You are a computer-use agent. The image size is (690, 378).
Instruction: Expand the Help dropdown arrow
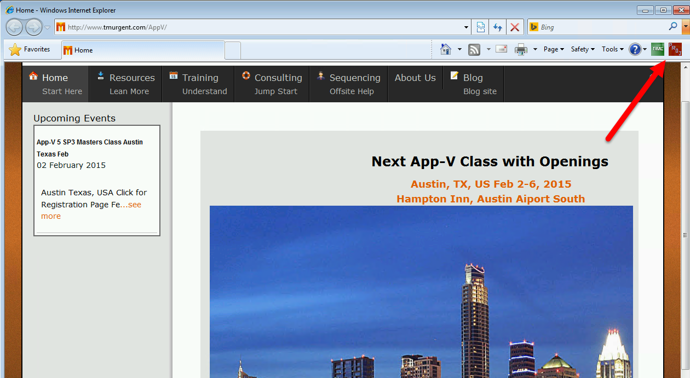click(645, 49)
